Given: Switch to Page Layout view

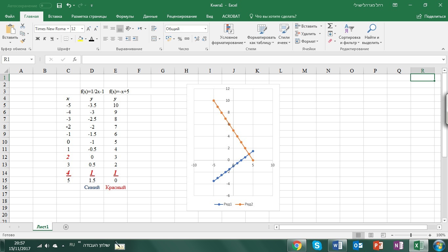Looking at the screenshot, I should (x=371, y=235).
